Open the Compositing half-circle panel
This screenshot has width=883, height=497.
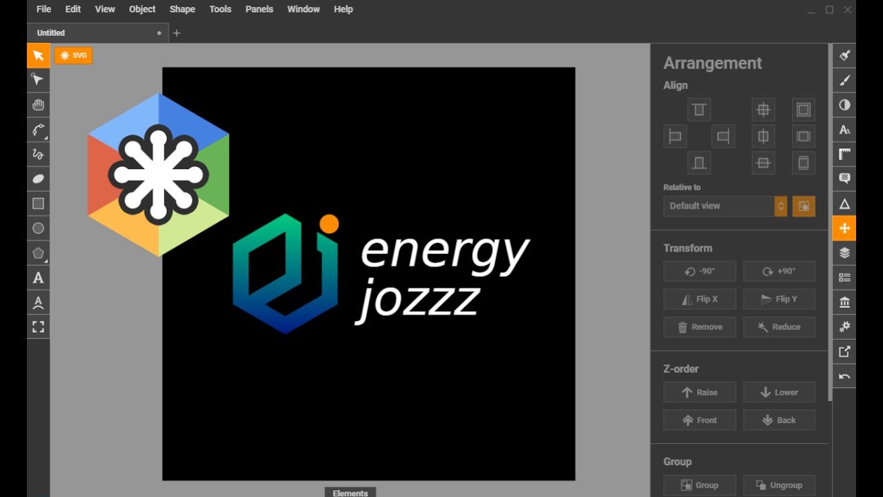click(x=844, y=105)
